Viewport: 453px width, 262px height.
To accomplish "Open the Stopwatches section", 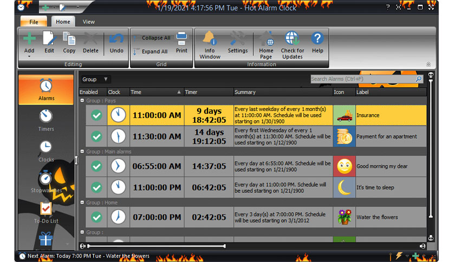I will [x=46, y=182].
